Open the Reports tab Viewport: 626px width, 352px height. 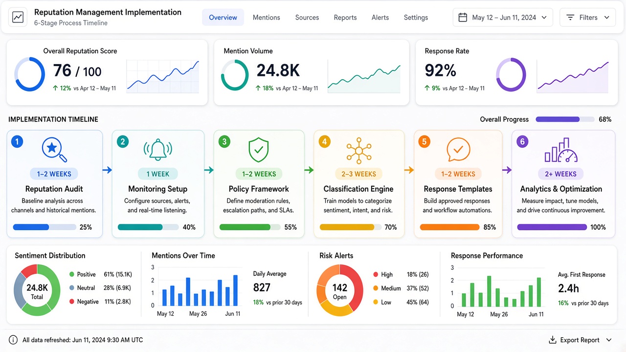click(x=345, y=18)
